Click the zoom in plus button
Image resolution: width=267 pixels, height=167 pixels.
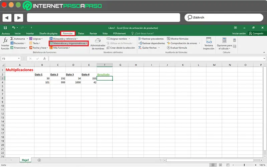pyautogui.click(x=256, y=165)
